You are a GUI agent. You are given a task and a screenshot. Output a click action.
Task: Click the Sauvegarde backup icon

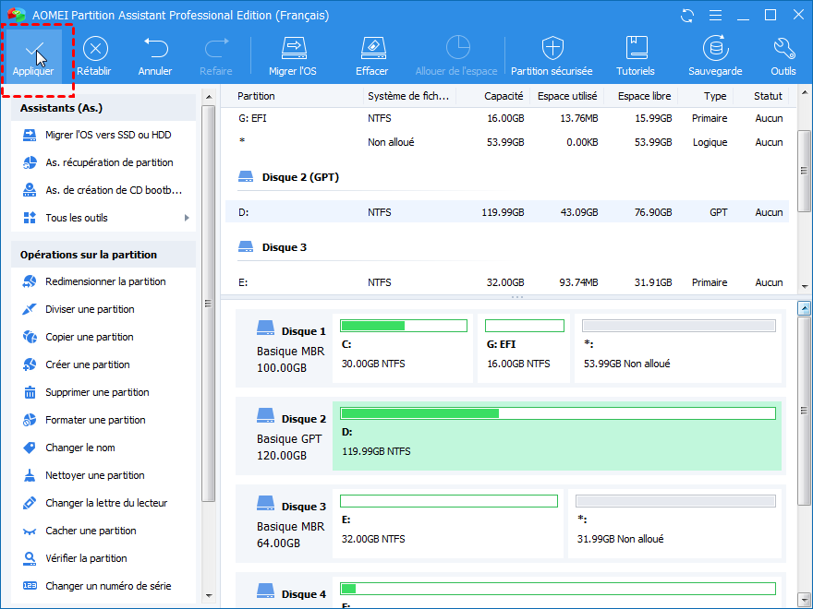(x=715, y=49)
